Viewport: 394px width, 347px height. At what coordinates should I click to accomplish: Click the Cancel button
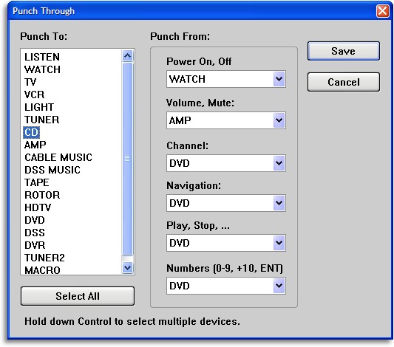[x=344, y=82]
